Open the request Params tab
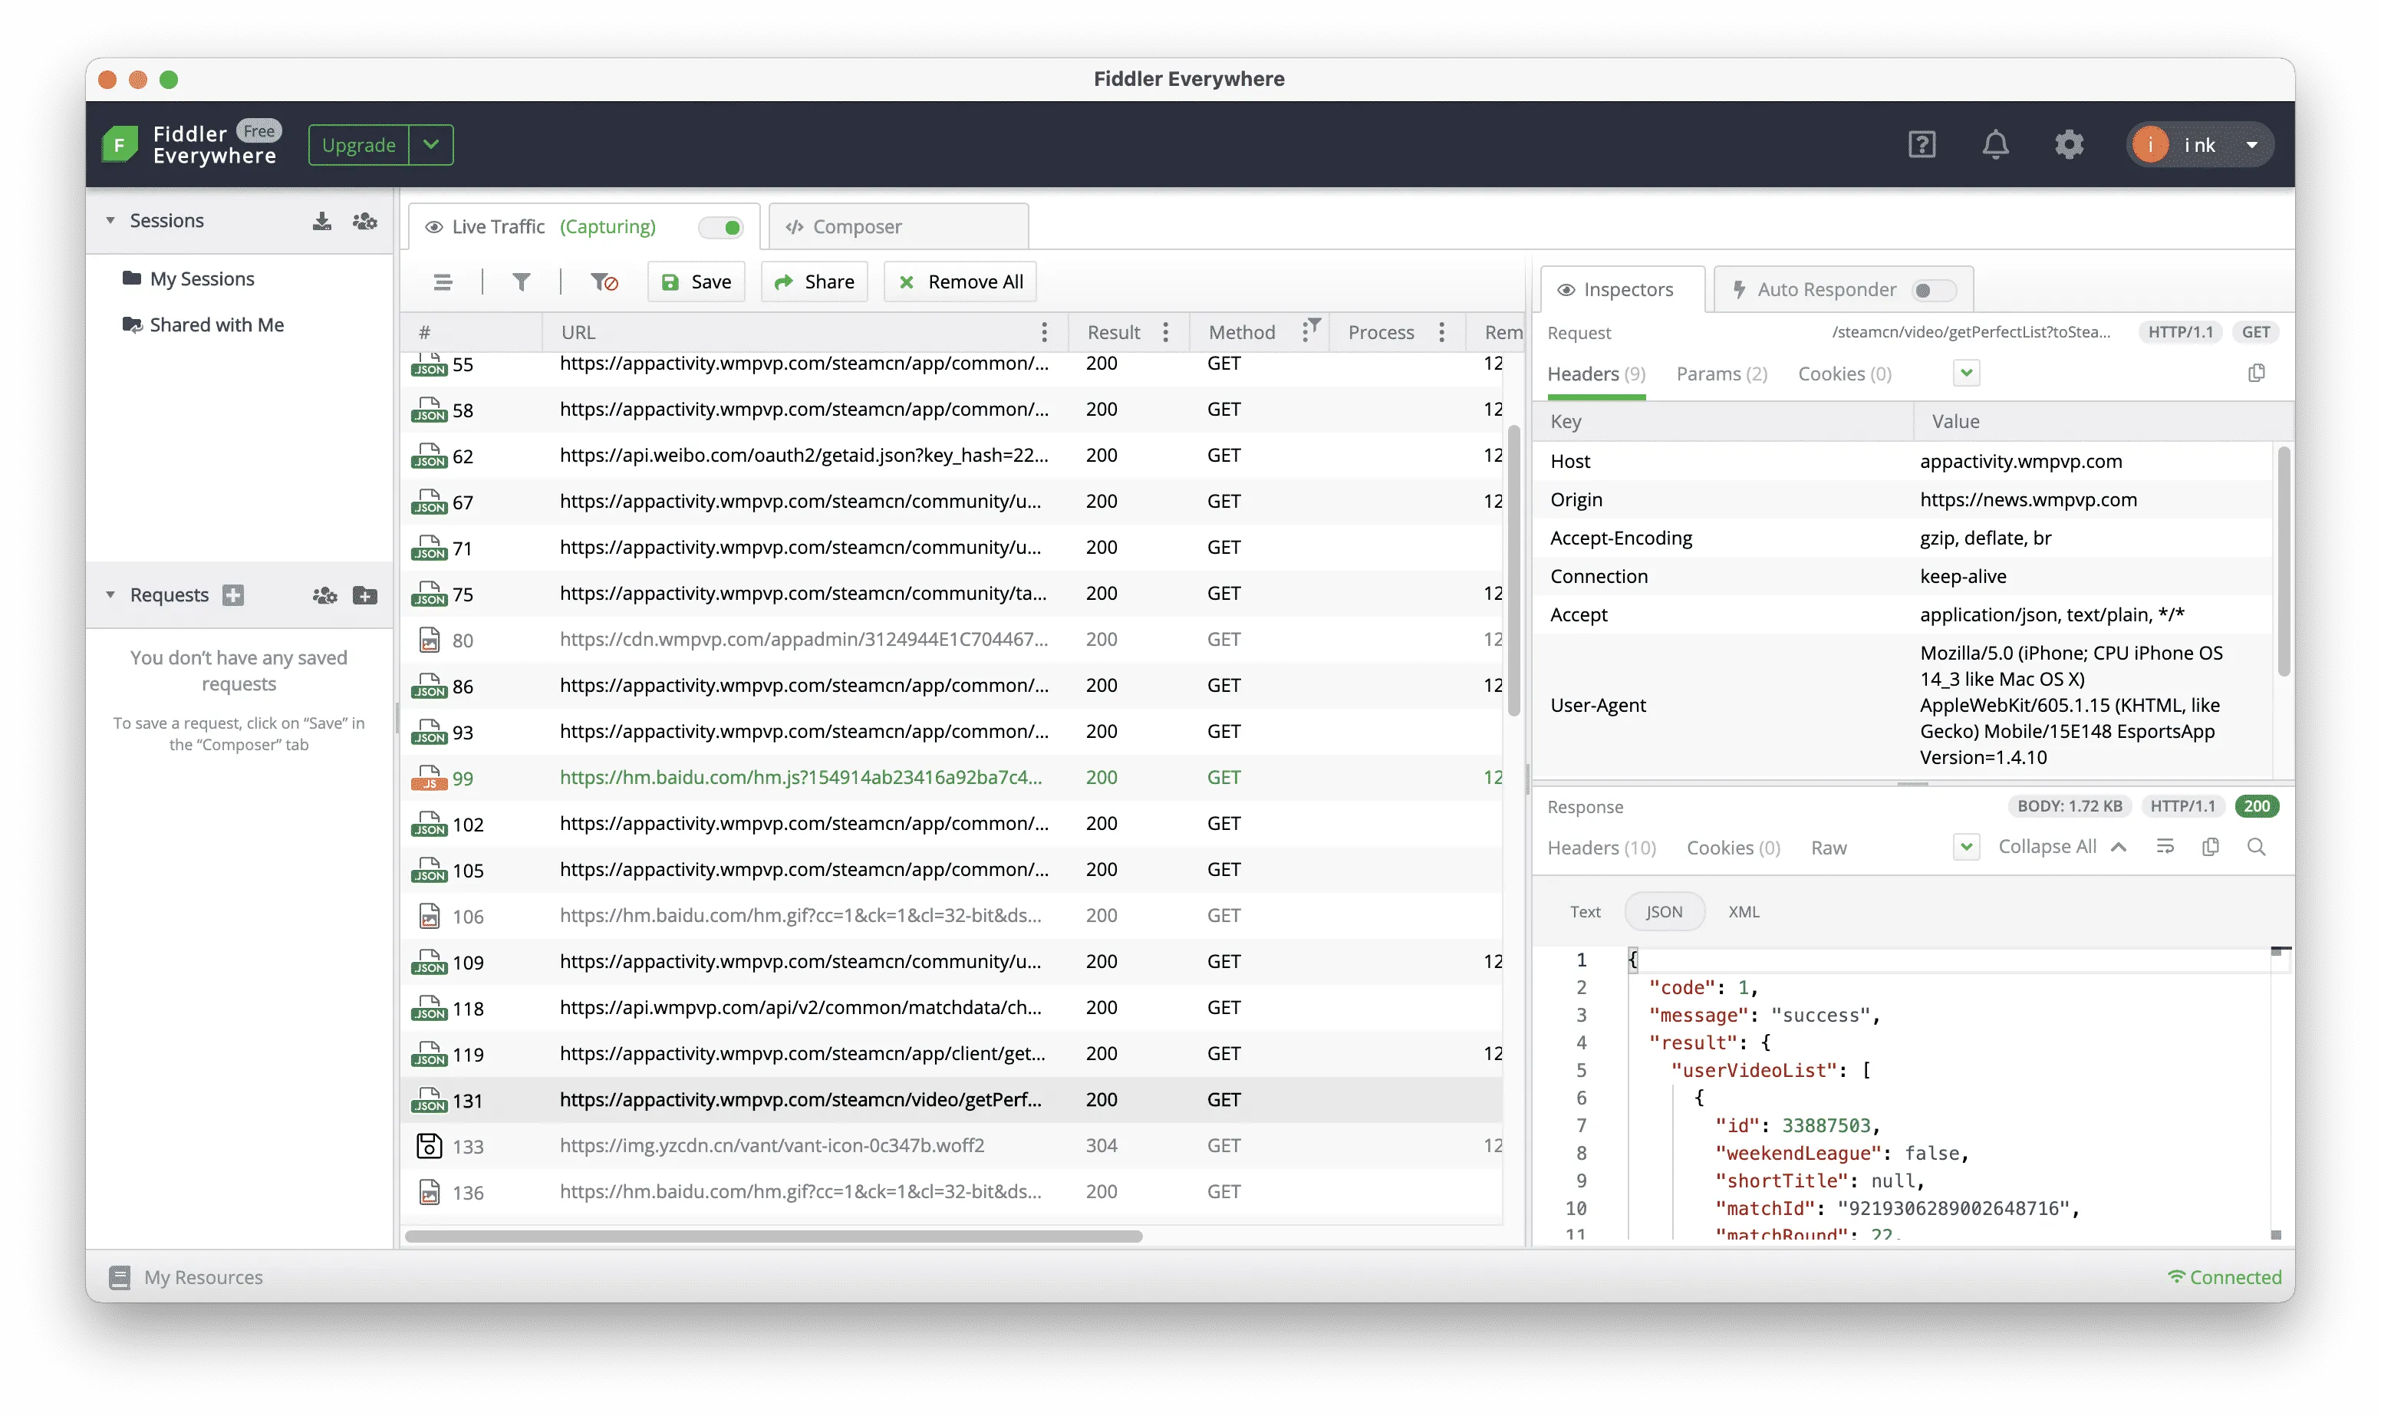 (1722, 374)
